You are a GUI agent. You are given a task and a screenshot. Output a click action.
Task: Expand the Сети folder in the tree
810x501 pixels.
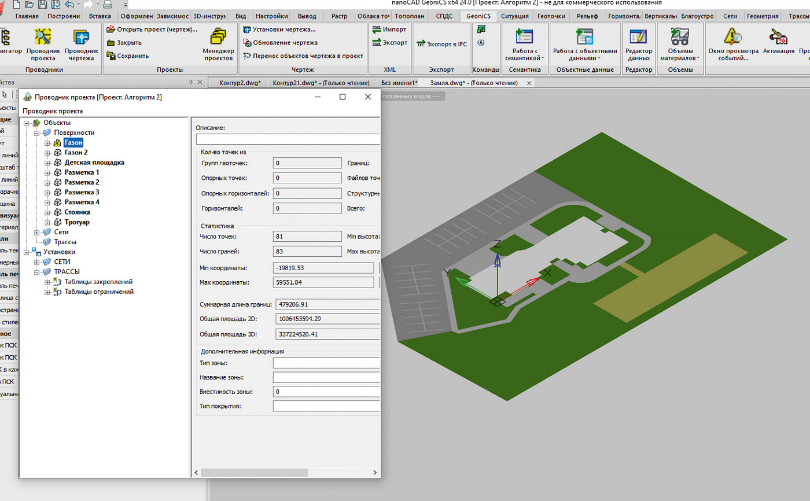38,232
